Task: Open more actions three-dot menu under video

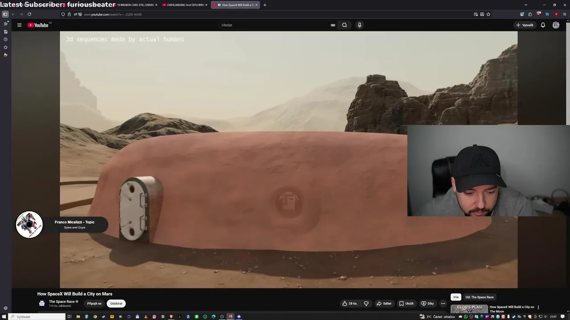Action: (x=443, y=304)
